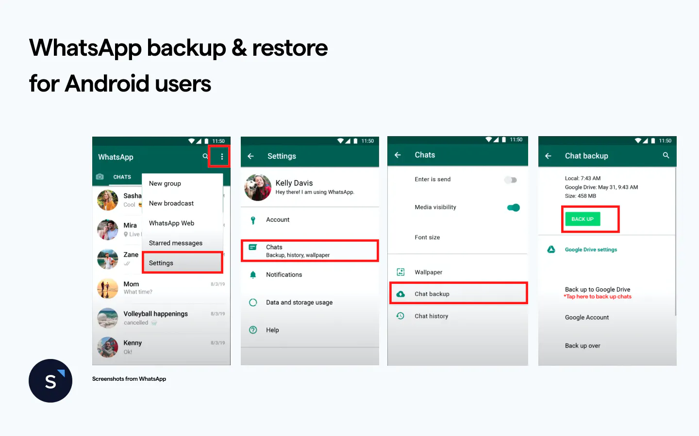This screenshot has height=436, width=699.
Task: Select Settings from the overflow menu
Action: tap(161, 263)
